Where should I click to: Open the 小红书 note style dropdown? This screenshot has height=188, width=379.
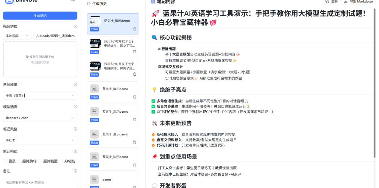pyautogui.click(x=40, y=140)
